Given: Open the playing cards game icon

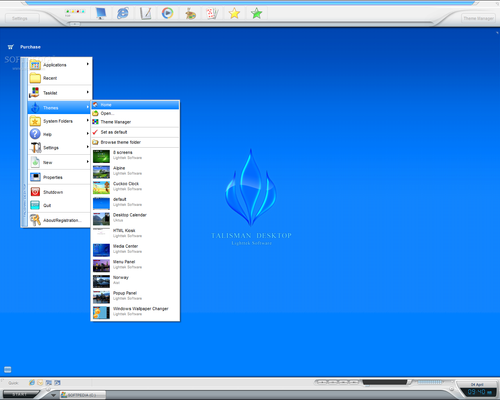Looking at the screenshot, I should pos(212,13).
